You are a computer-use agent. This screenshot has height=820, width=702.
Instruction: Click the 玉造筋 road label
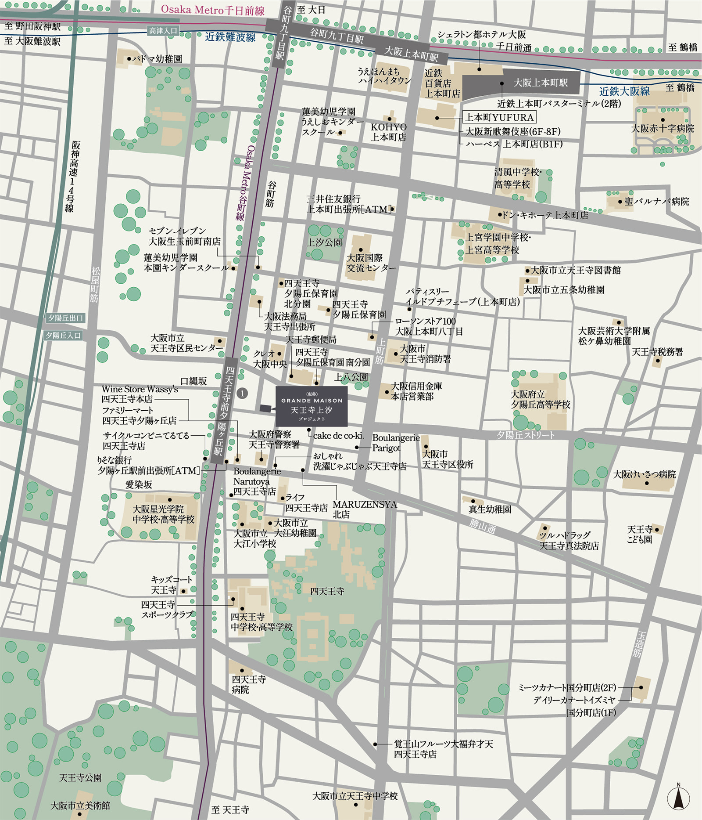tap(640, 645)
